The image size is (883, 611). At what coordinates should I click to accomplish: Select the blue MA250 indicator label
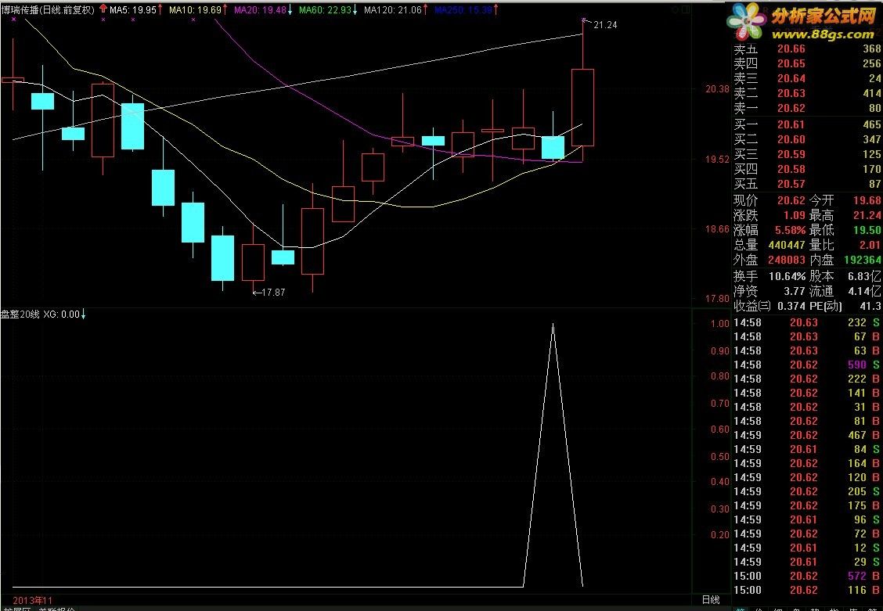point(463,9)
